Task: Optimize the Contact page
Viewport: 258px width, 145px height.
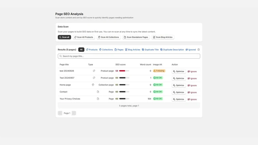Action: pyautogui.click(x=179, y=92)
